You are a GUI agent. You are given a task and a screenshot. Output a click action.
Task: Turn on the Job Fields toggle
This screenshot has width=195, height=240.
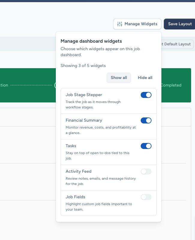(x=146, y=197)
